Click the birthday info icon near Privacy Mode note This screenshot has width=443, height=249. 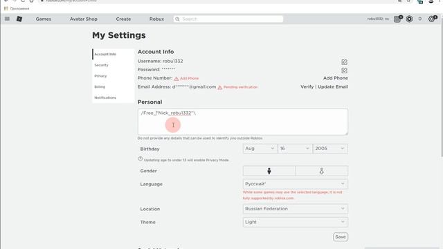140,159
